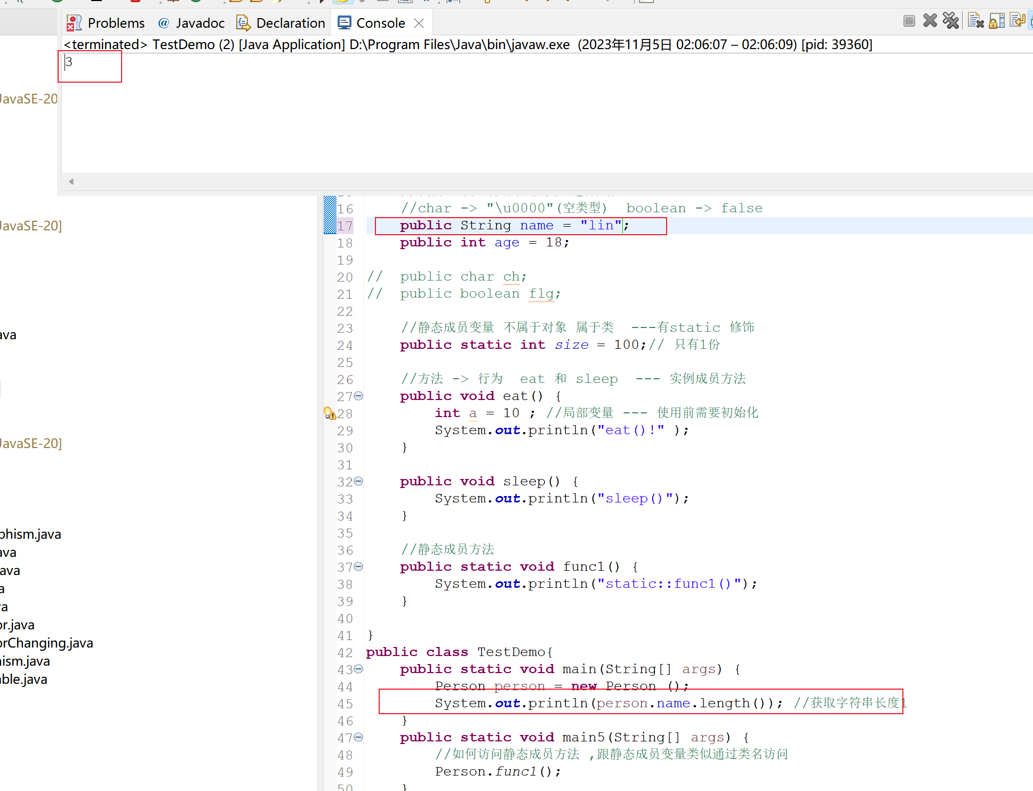
Task: Collapse main method fold at line 43
Action: coord(359,669)
